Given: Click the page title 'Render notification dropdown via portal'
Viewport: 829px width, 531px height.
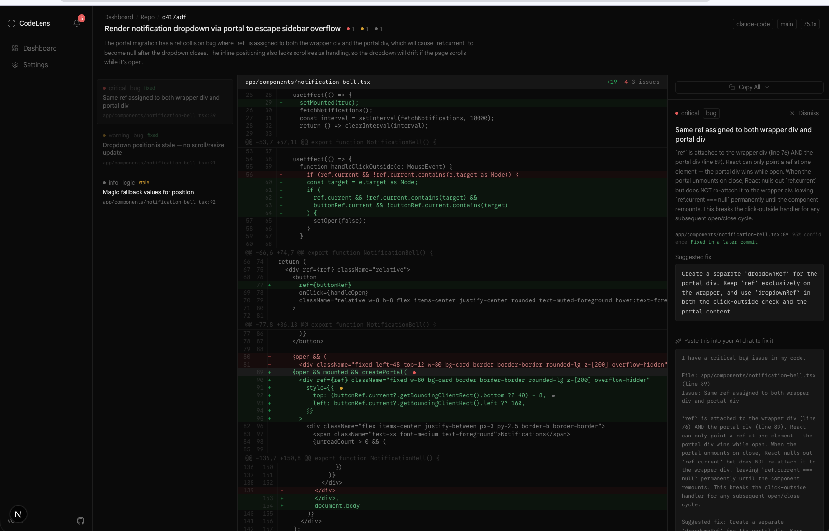Looking at the screenshot, I should tap(223, 29).
